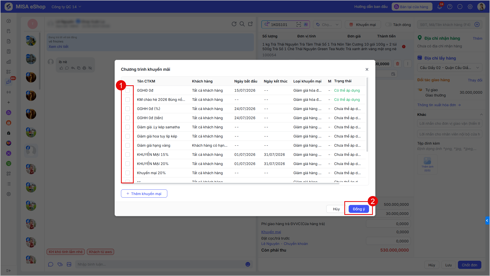
Task: Add customer with the plus circle icon
Action: pyautogui.click(x=477, y=24)
